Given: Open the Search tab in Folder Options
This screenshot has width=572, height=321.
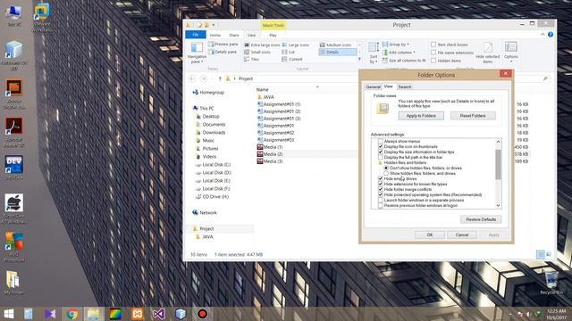Looking at the screenshot, I should click(x=405, y=87).
